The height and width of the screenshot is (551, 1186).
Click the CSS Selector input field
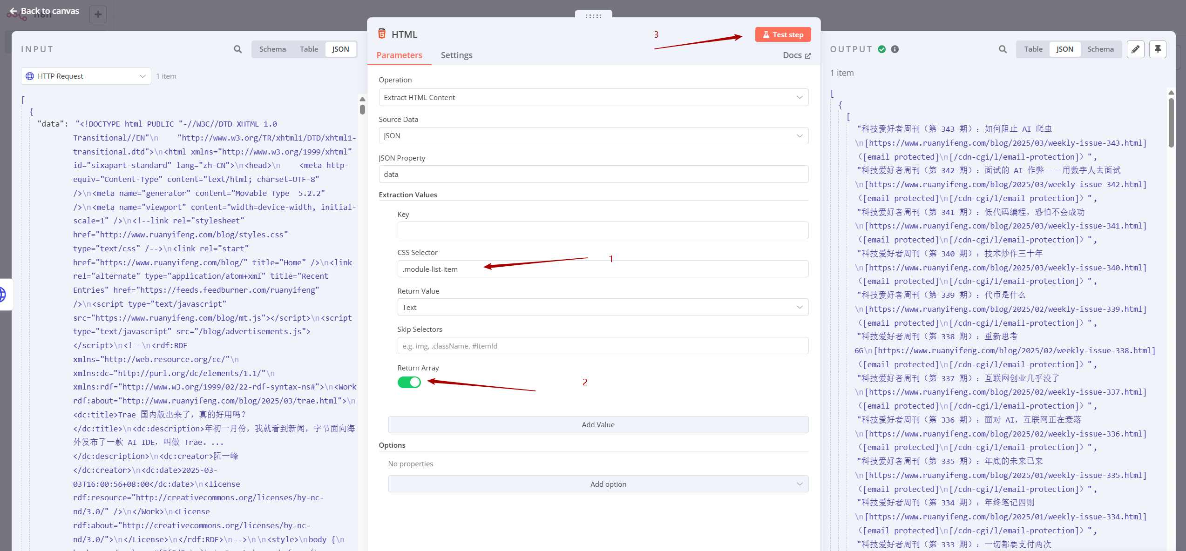pyautogui.click(x=603, y=269)
